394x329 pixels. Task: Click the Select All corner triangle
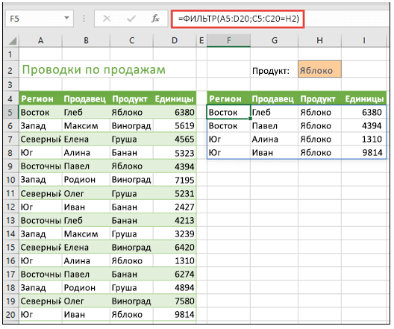point(12,40)
